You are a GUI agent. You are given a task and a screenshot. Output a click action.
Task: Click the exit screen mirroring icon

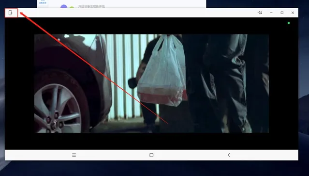pyautogui.click(x=11, y=13)
